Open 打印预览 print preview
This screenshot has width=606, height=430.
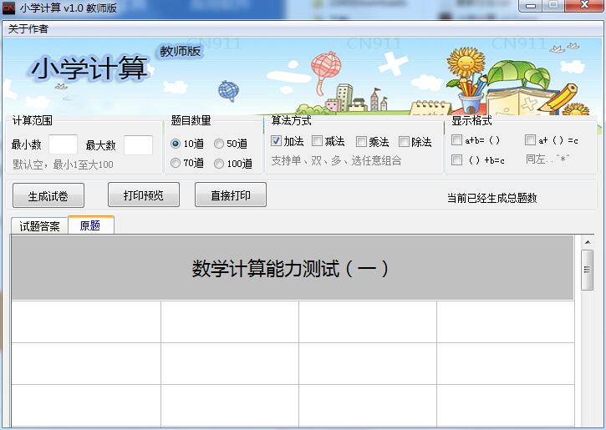tap(144, 195)
